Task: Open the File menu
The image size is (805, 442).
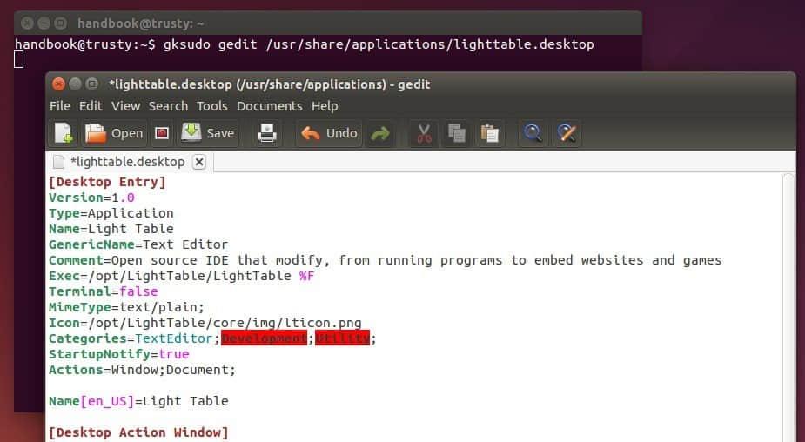Action: (x=60, y=106)
